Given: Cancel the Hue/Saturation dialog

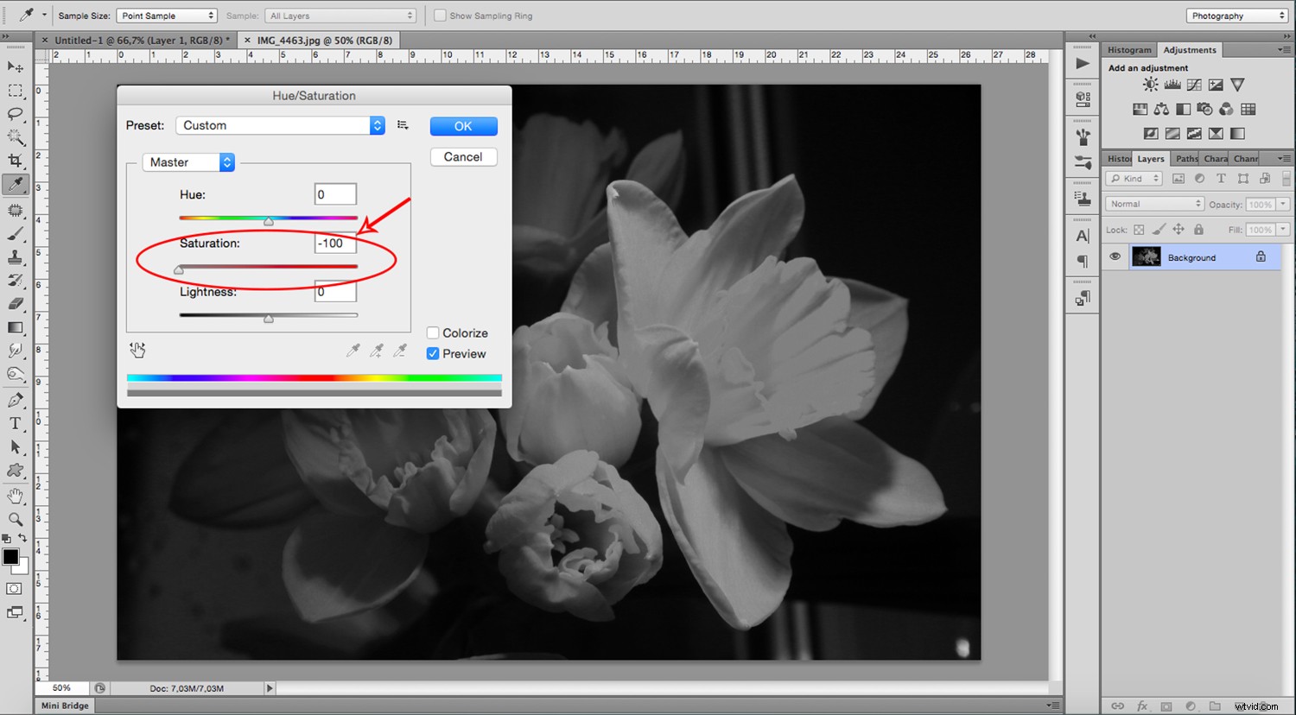Looking at the screenshot, I should point(463,157).
